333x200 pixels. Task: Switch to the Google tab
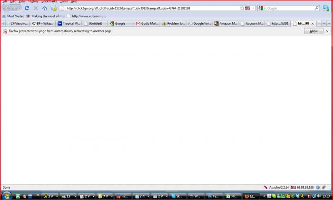[121, 24]
